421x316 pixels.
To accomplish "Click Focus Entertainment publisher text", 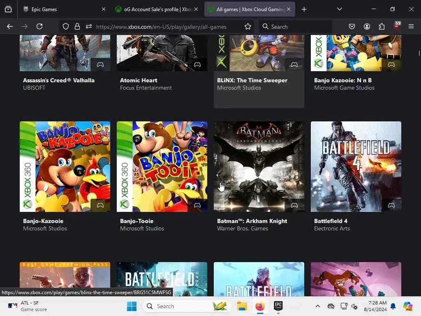I will (x=146, y=88).
